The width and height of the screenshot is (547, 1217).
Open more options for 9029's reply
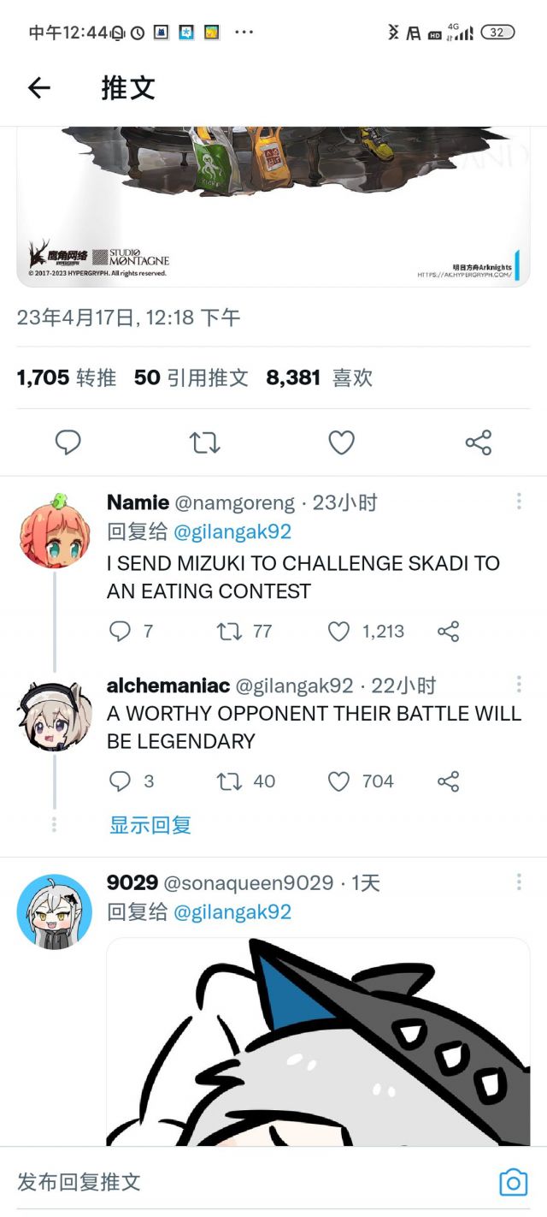pos(518,882)
